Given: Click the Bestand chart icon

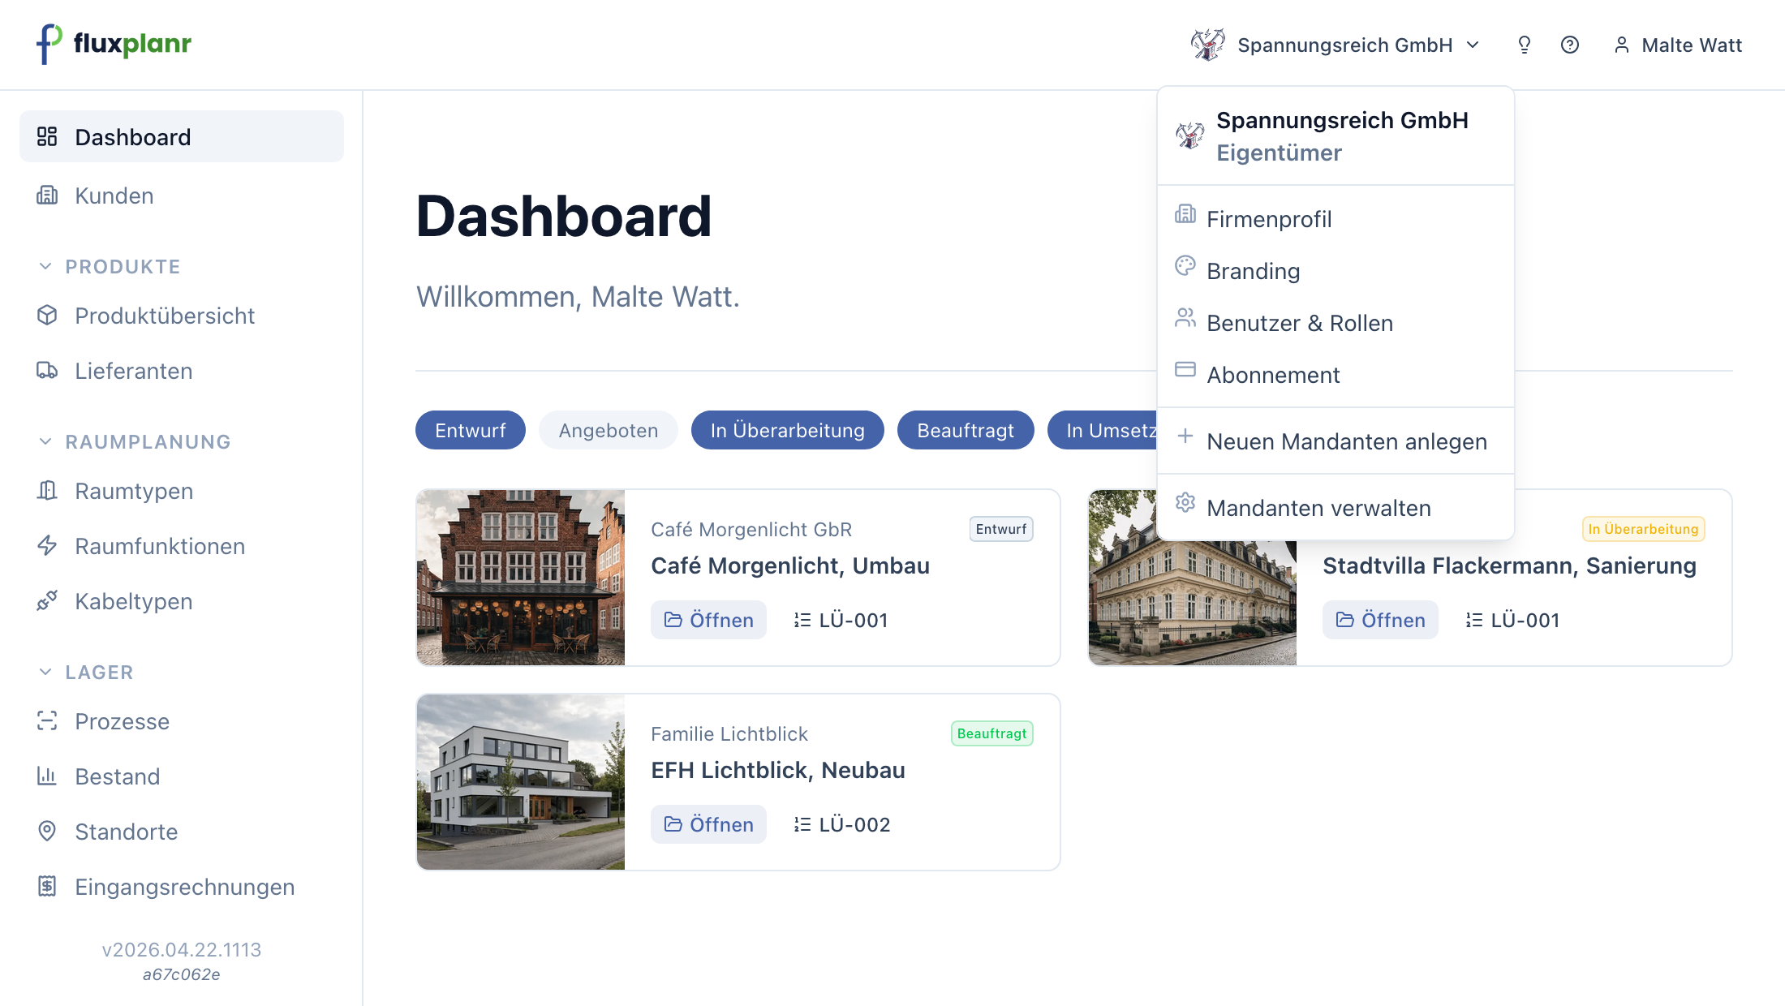Looking at the screenshot, I should point(47,776).
